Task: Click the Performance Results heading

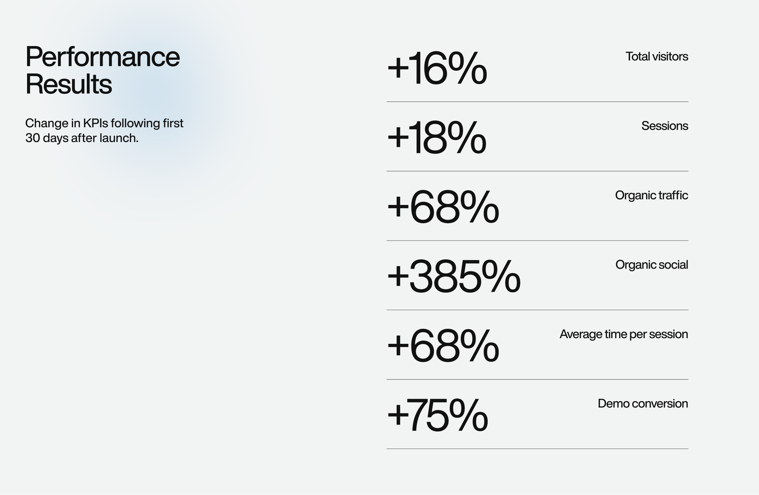Action: (x=102, y=70)
